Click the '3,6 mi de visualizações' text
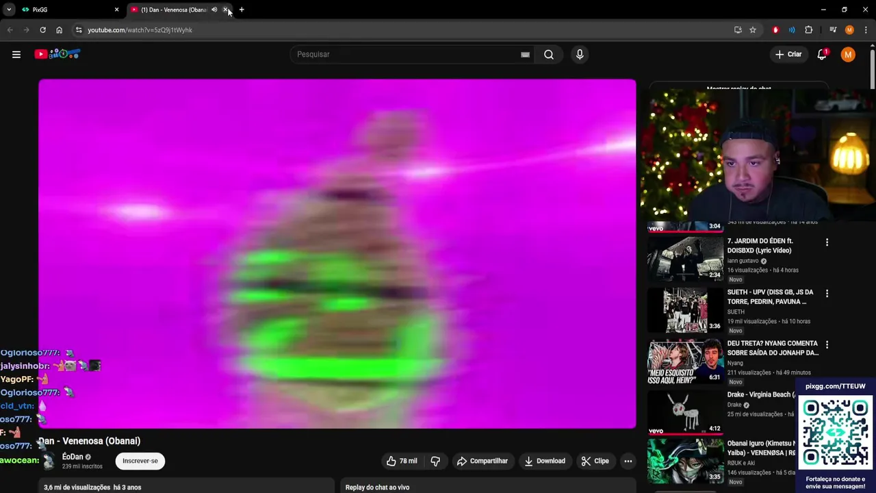The width and height of the screenshot is (876, 493). point(77,488)
